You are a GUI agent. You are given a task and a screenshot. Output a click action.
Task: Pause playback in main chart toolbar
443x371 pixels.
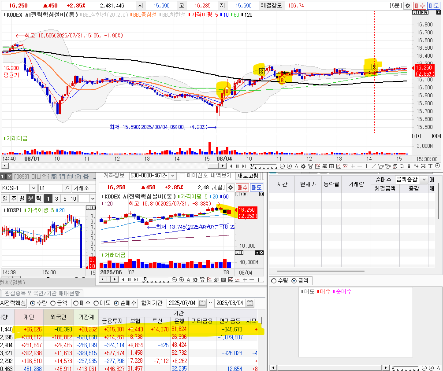pos(237,166)
